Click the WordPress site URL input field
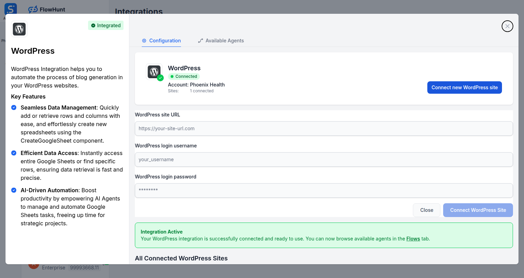This screenshot has height=278, width=524. coord(323,128)
